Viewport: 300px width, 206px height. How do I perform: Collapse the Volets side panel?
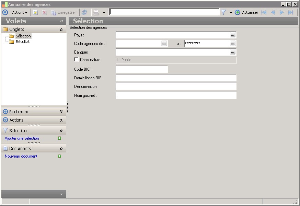[x=61, y=21]
